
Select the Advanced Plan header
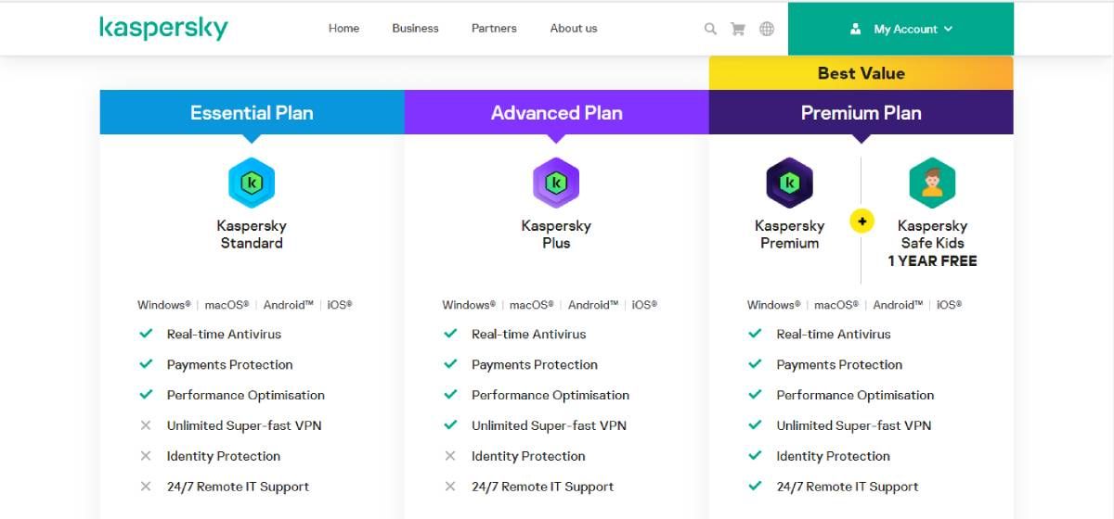click(556, 113)
